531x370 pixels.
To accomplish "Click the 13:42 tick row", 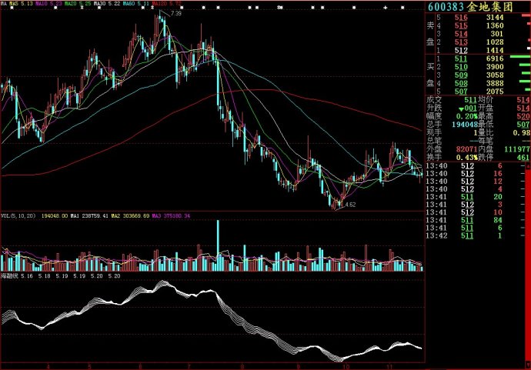I will (475, 235).
